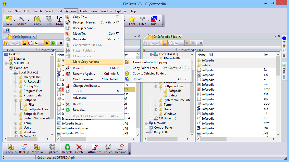Open the Tools menu
The height and width of the screenshot is (162, 289).
(x=83, y=11)
